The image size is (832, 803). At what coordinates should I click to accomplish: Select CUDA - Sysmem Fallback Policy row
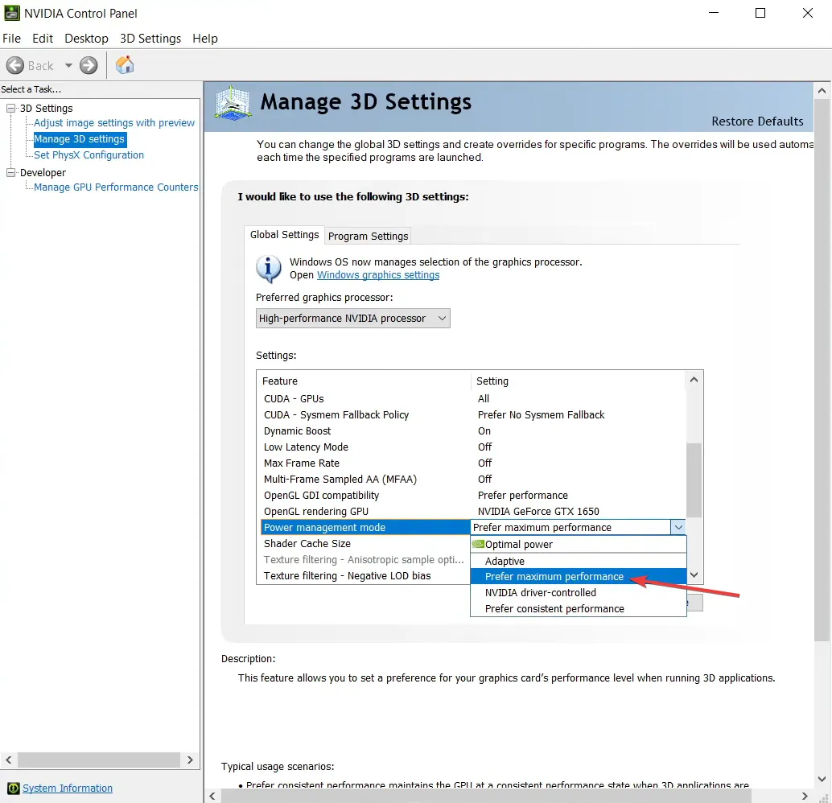tap(473, 415)
